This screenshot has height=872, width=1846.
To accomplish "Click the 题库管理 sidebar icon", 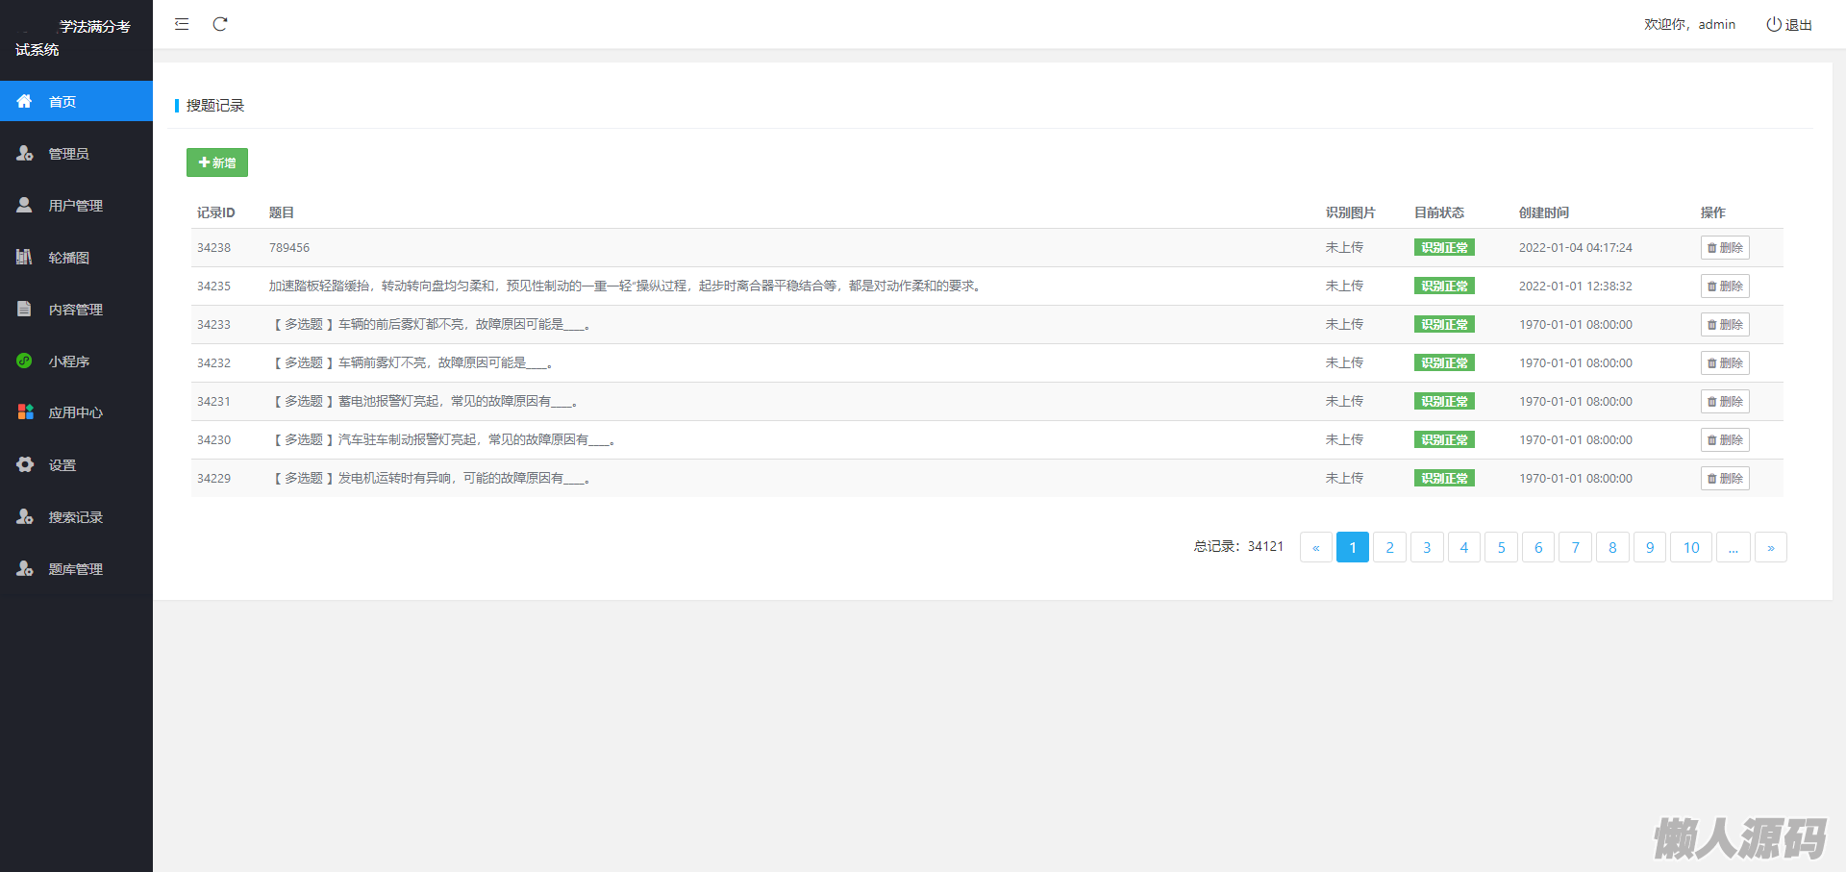I will pyautogui.click(x=25, y=568).
